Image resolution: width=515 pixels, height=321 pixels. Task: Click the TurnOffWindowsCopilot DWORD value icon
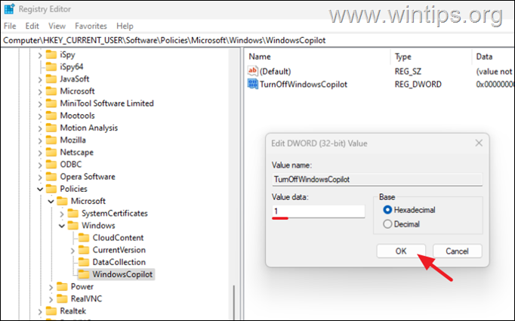click(252, 84)
